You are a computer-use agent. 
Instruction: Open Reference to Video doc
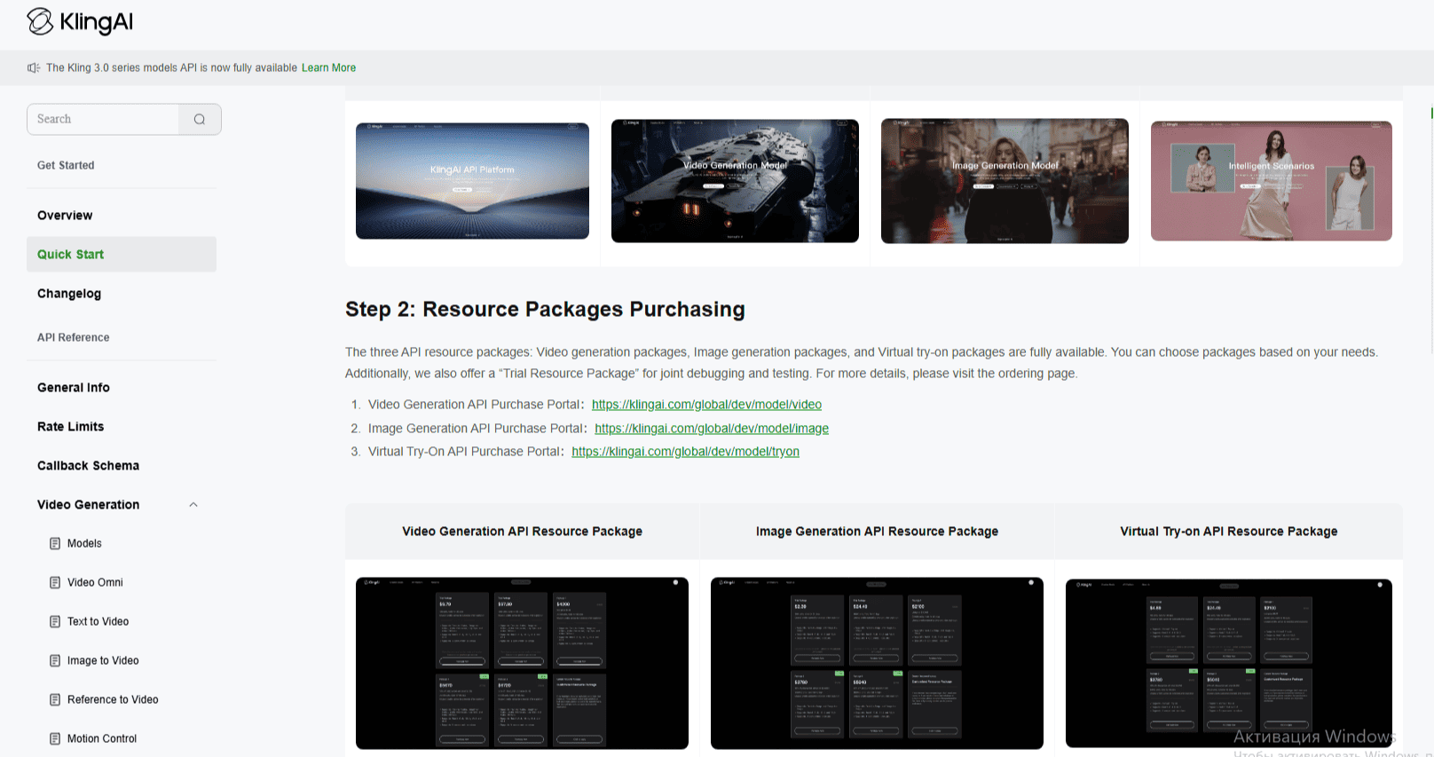click(x=113, y=700)
